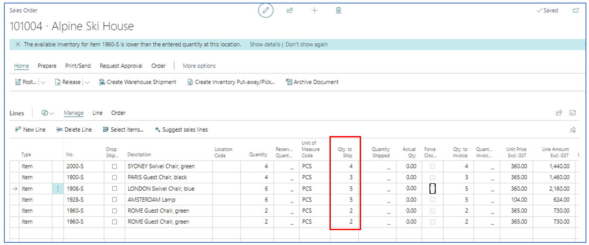Viewport: 589px width, 245px height.
Task: Expand the Post dropdown arrow
Action: pos(43,82)
